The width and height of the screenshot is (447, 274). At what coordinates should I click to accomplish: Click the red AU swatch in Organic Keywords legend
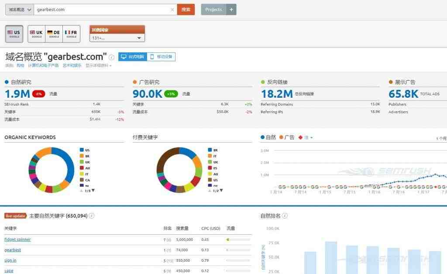[x=82, y=168]
